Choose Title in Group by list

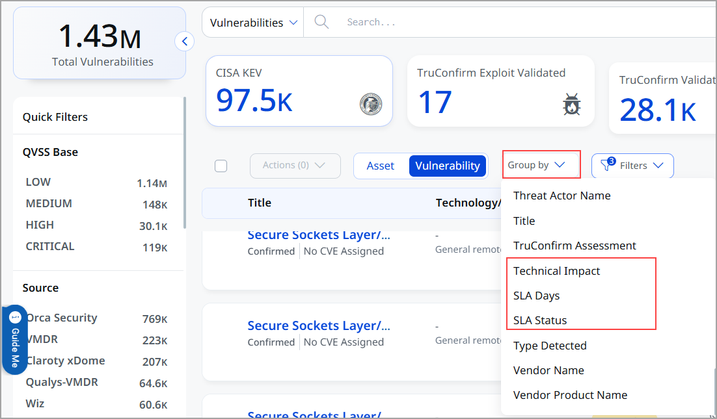pyautogui.click(x=524, y=221)
